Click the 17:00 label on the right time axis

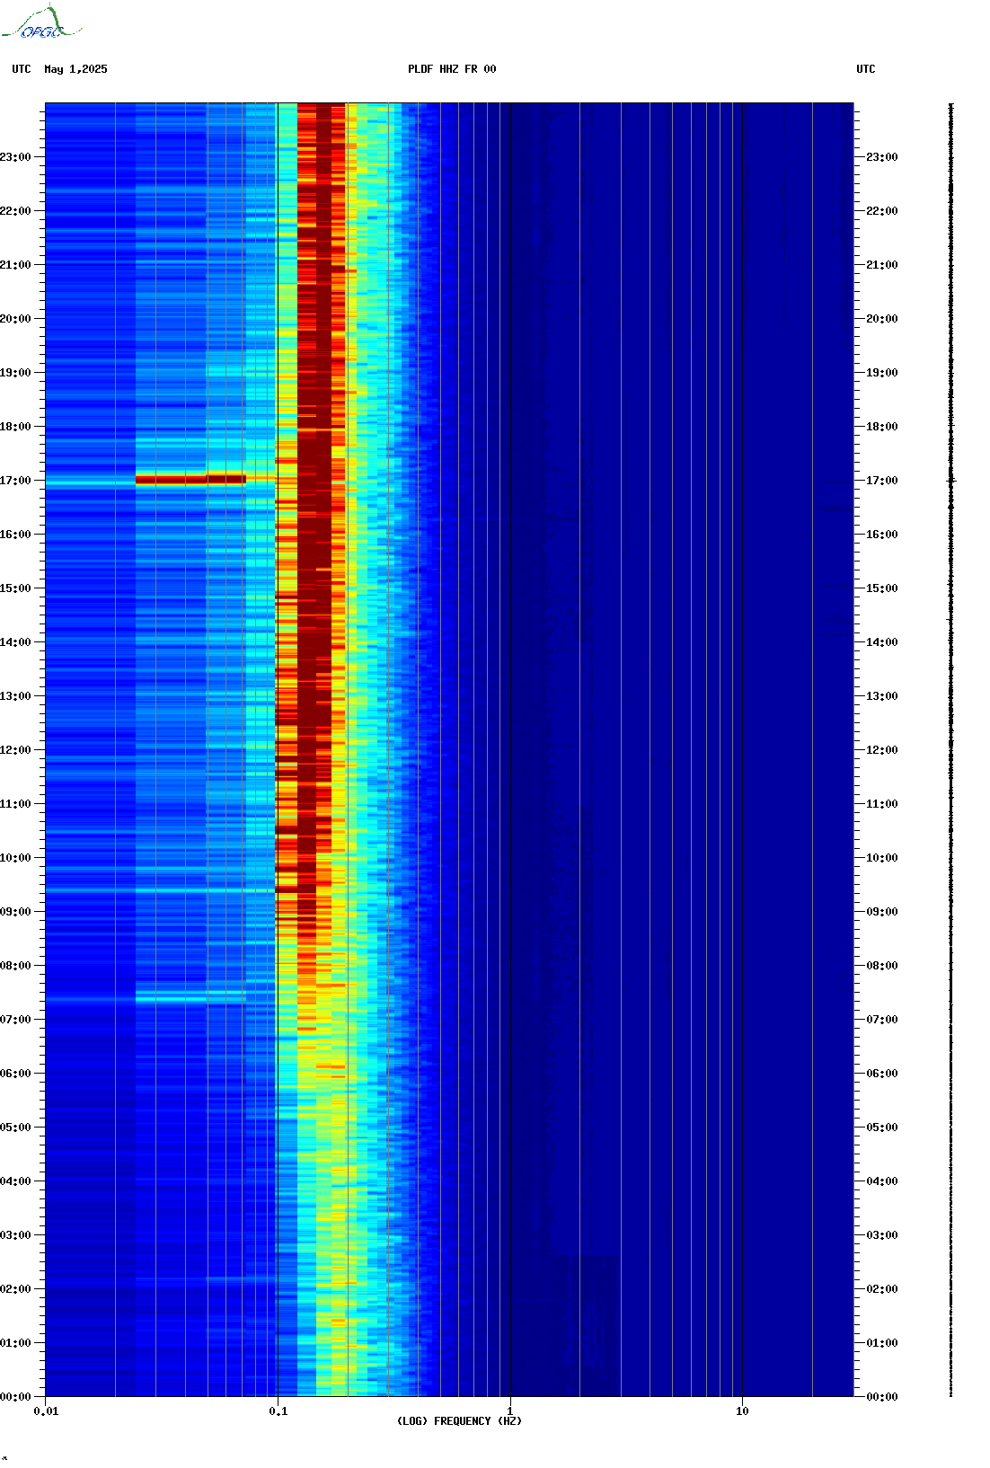coord(882,481)
